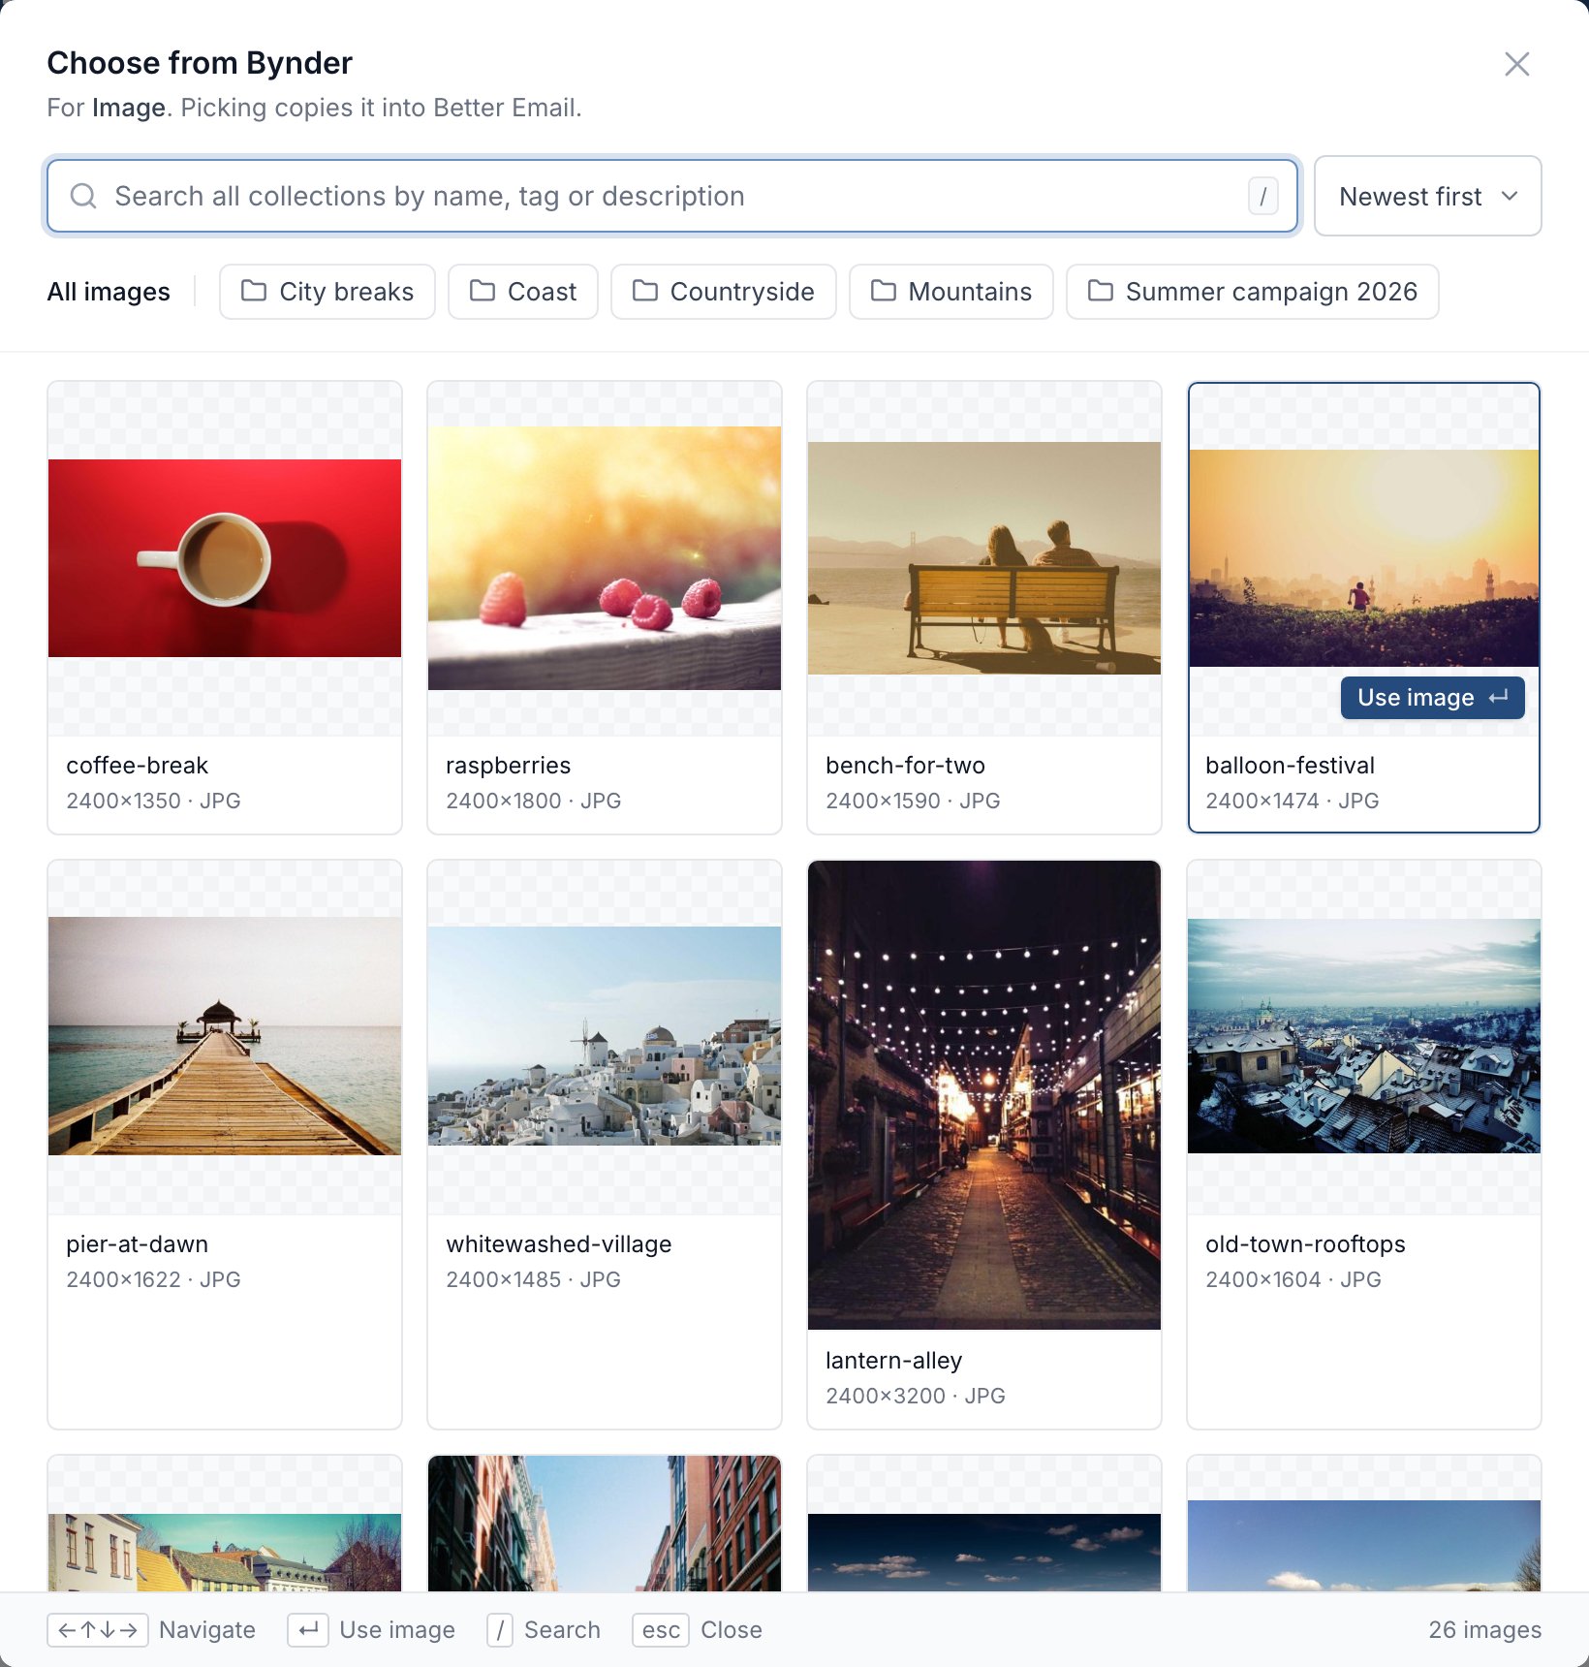This screenshot has width=1589, height=1667.
Task: Select the All images tab
Action: 109,292
